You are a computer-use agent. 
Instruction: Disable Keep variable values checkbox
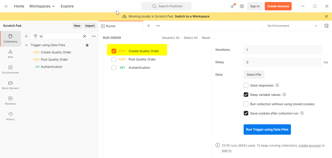coord(246,95)
